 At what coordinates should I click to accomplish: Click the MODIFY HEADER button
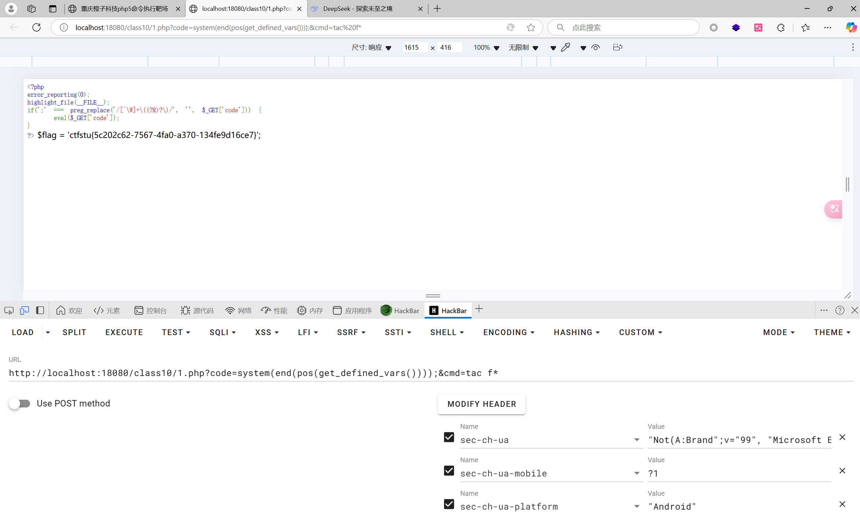(481, 404)
